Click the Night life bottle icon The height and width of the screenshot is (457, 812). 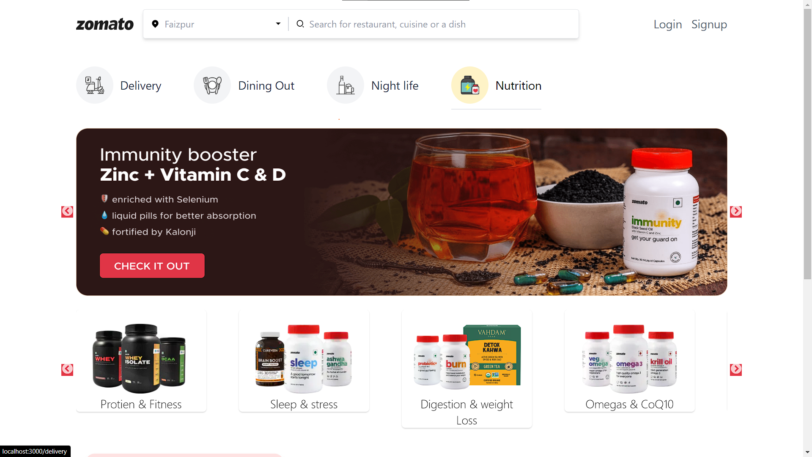pos(346,85)
